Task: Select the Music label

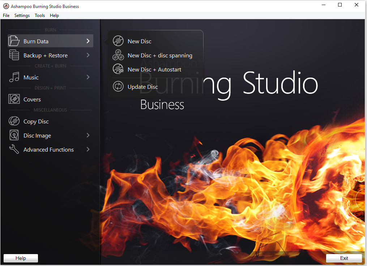Action: click(31, 77)
